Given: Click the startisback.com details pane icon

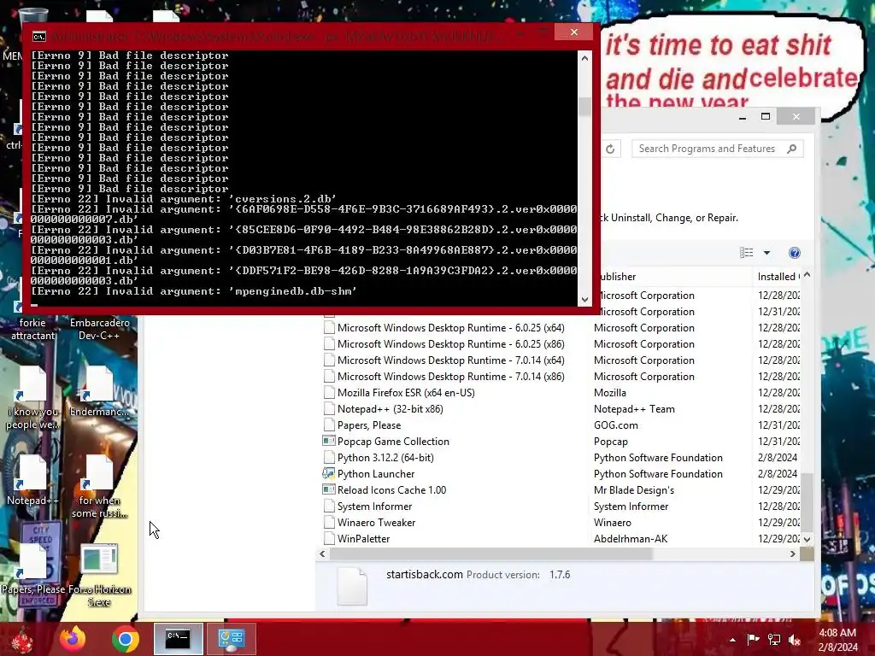Looking at the screenshot, I should [x=352, y=586].
